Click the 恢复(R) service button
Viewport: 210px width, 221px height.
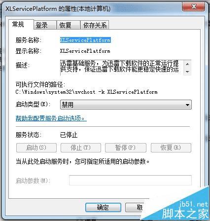171,147
